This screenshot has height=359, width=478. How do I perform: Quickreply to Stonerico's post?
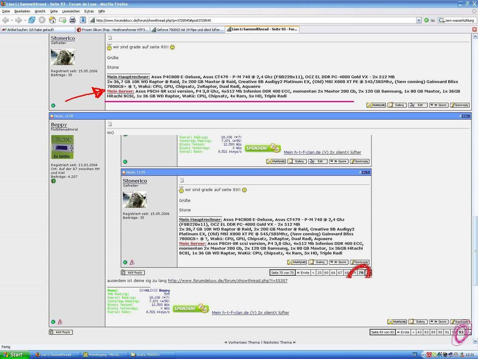460,105
